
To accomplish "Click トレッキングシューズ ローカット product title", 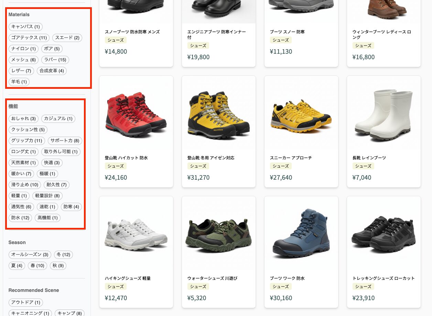I will point(384,278).
